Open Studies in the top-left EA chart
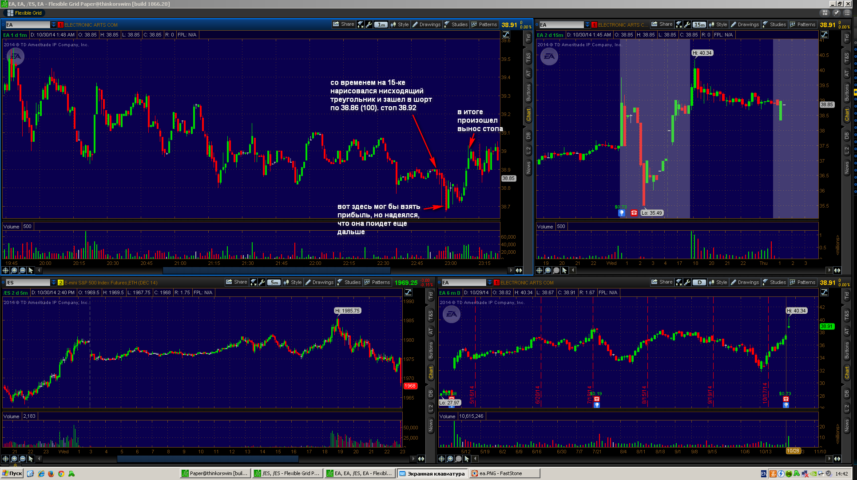857x480 pixels. [x=456, y=24]
